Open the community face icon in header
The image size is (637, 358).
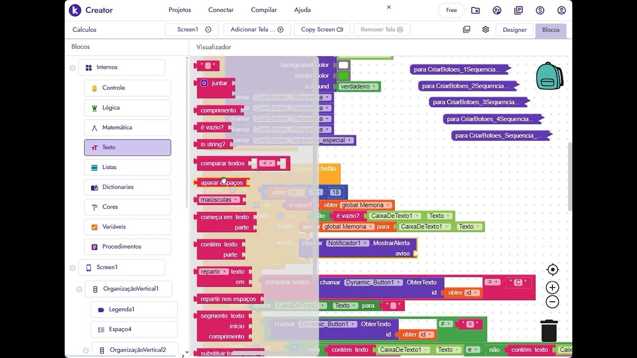pyautogui.click(x=497, y=10)
